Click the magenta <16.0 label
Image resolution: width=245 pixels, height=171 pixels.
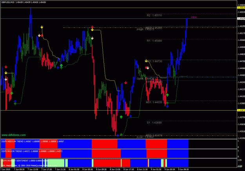pos(194,17)
